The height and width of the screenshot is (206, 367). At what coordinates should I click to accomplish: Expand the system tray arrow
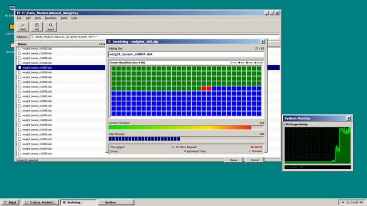pyautogui.click(x=343, y=203)
